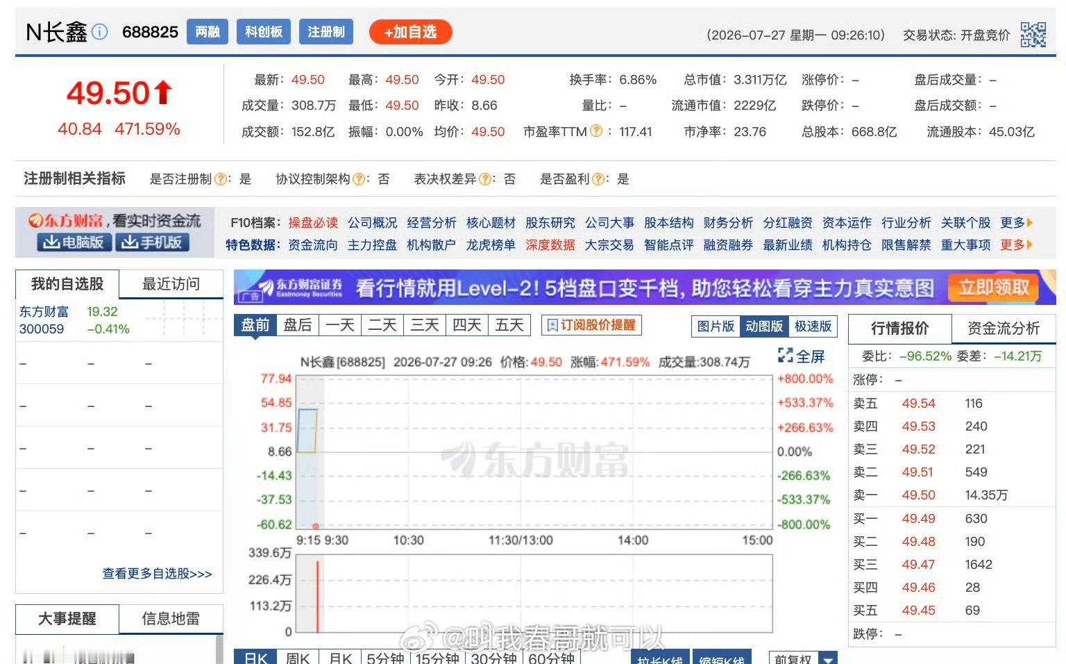Click 买三 volume 1642

(979, 565)
